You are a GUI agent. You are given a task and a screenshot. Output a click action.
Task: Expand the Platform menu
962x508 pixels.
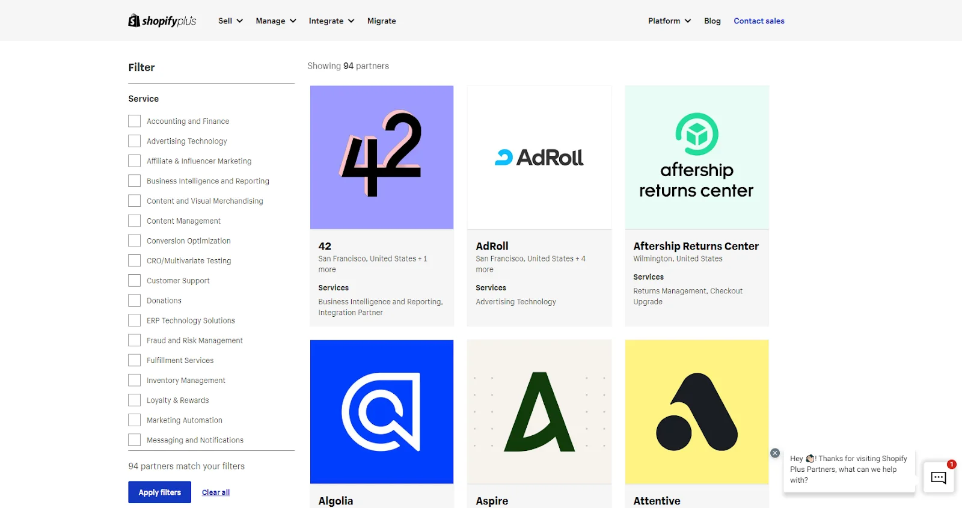pos(669,20)
